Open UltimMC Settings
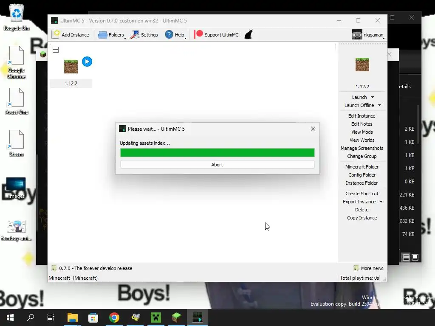The image size is (435, 326). pos(144,35)
